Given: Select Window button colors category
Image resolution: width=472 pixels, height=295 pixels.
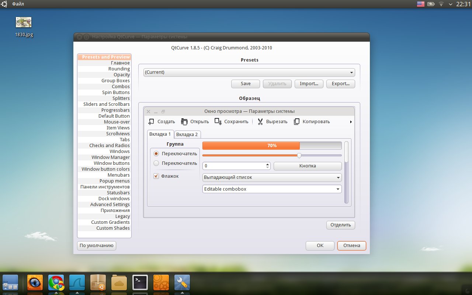Looking at the screenshot, I should click(104, 169).
